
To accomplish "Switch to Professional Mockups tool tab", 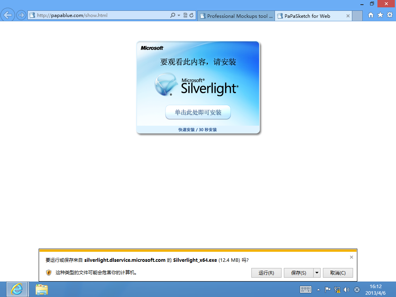I will [x=236, y=16].
